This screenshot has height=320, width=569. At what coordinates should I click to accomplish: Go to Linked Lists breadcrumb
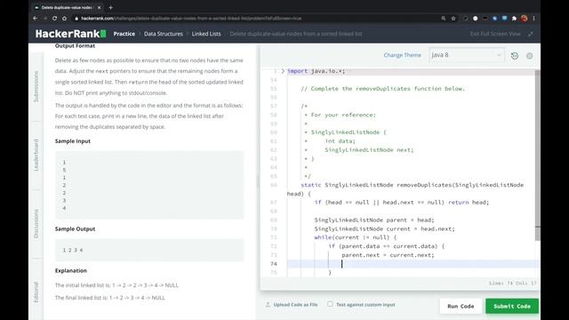pos(206,34)
